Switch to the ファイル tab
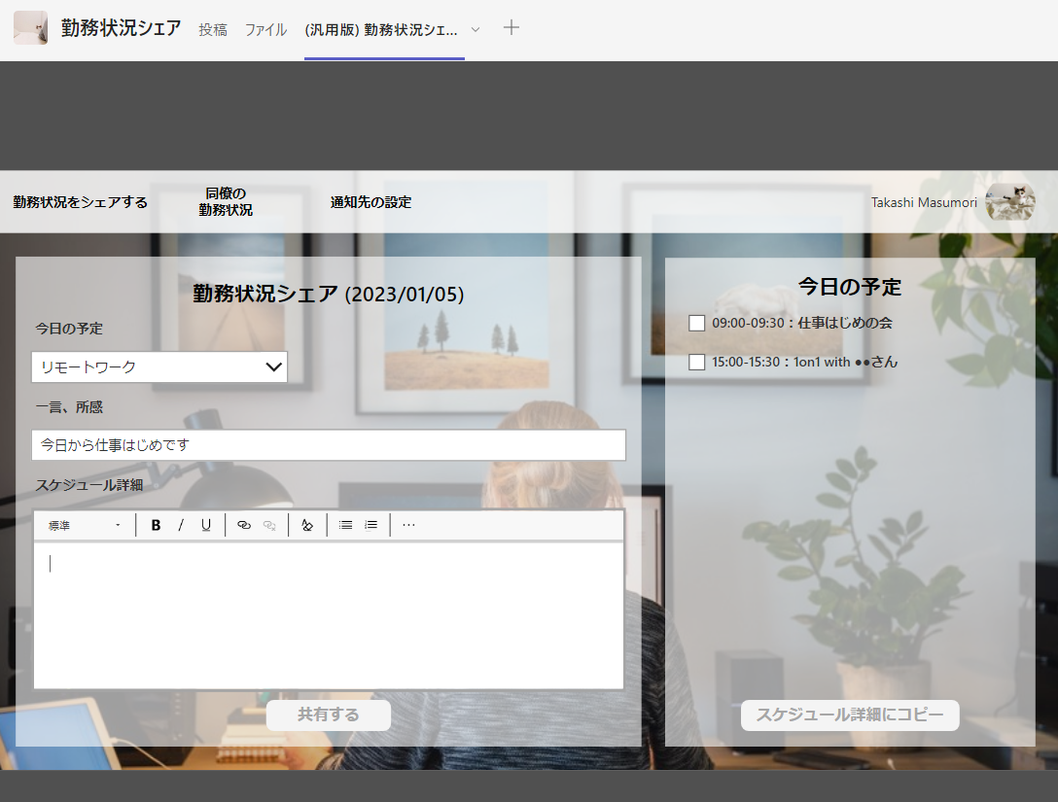Viewport: 1058px width, 802px height. click(265, 30)
